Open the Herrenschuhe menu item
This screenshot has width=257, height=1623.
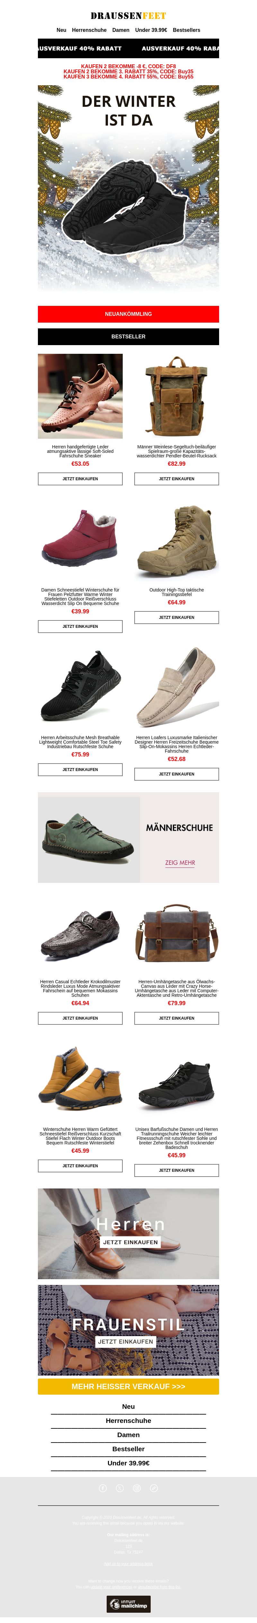(89, 30)
